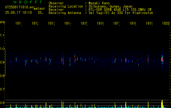
Task: Click the 1.0 kHz frequency axis label
Action: 2,49
